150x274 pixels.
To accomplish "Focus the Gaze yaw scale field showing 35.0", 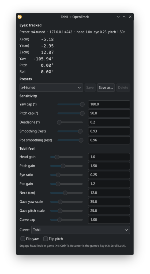I will pyautogui.click(x=109, y=202).
